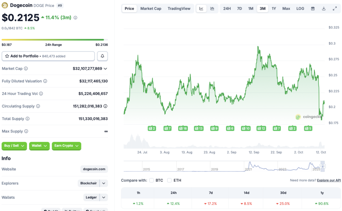Click info icon next to Market Cap
This screenshot has height=211, width=342.
(26, 69)
